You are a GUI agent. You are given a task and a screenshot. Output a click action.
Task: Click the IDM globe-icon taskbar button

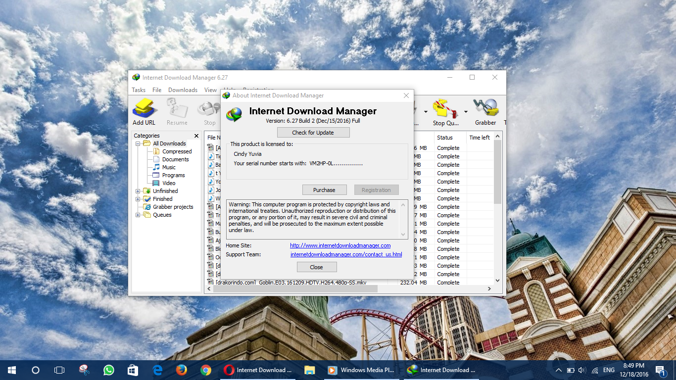pyautogui.click(x=441, y=370)
